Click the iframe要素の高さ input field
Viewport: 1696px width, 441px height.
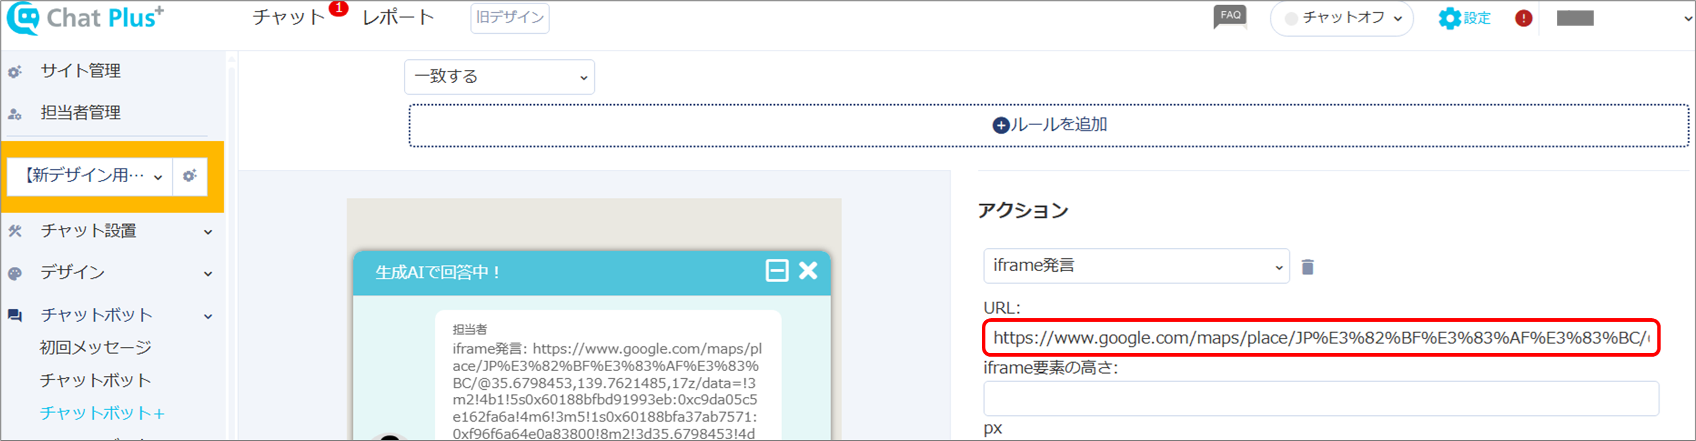point(1321,398)
